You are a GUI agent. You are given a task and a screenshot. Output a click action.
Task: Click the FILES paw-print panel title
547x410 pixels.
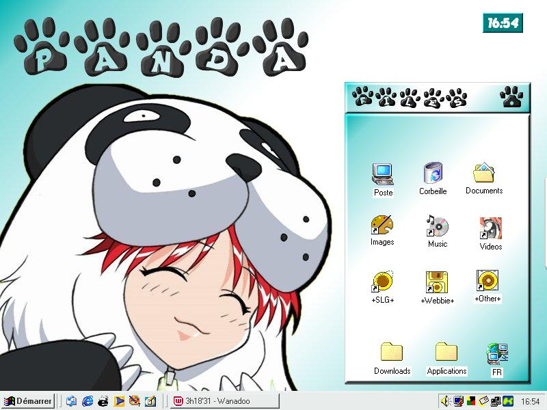point(409,97)
